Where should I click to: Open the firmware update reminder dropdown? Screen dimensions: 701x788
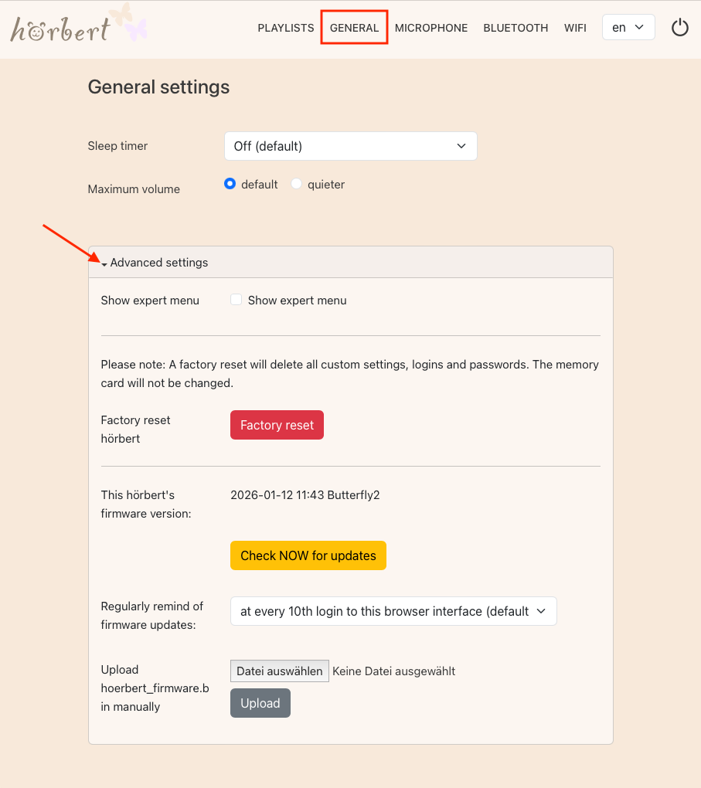[393, 611]
